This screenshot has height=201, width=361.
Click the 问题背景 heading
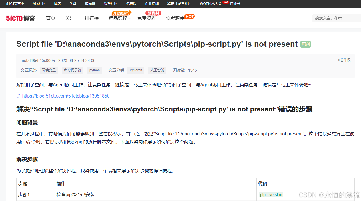pyautogui.click(x=27, y=123)
